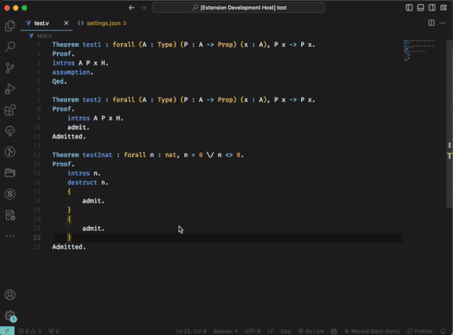Toggle the secondary side bar layout button
This screenshot has width=453, height=335.
432,8
